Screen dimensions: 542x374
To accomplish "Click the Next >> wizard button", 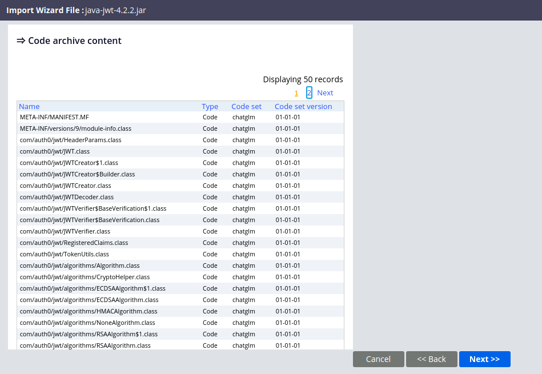I will pyautogui.click(x=484, y=359).
